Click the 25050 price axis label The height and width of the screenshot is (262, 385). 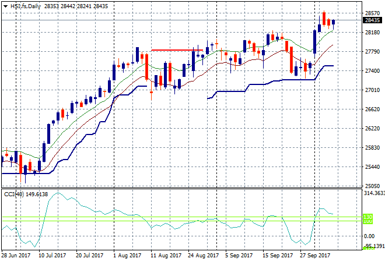tap(373, 186)
